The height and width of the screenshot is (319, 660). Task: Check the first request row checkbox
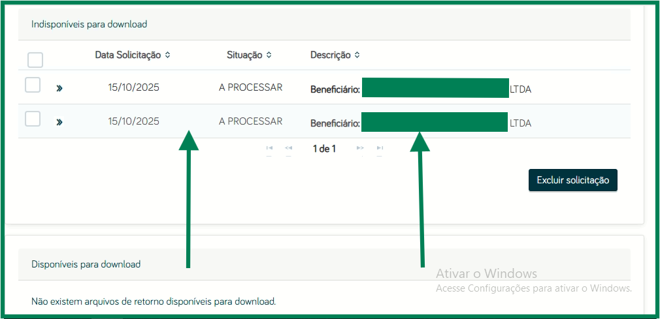(x=33, y=85)
